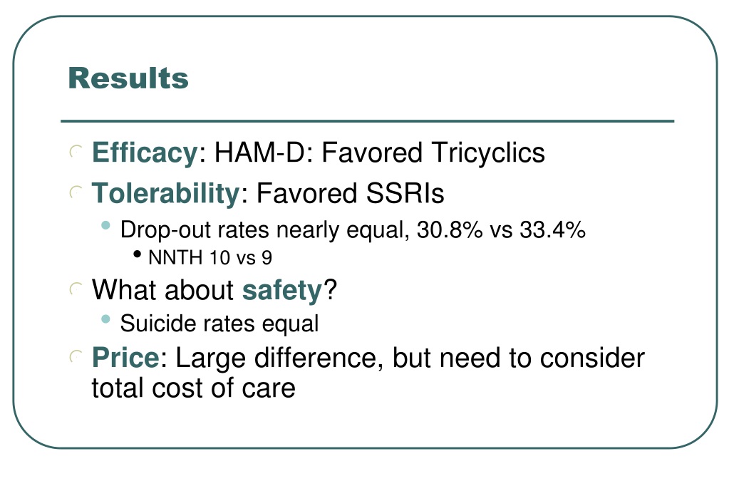Select the bold word Tolerability
Viewport: 729px width, 486px height.
(x=165, y=193)
